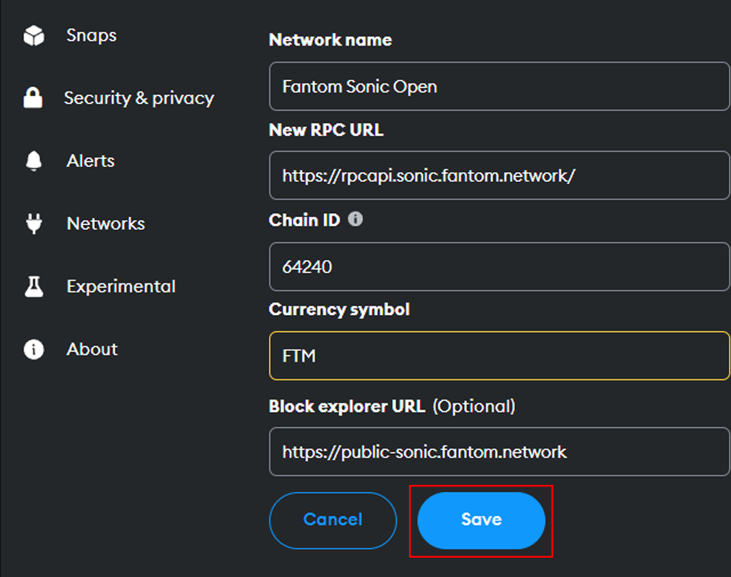The image size is (731, 577).
Task: Click the Chain ID info tooltip icon
Action: coord(356,219)
